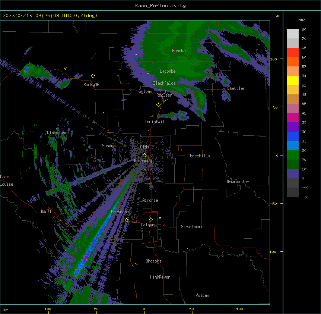The width and height of the screenshot is (321, 314).
Task: Click the magenta swatch in the dBZ legend
Action: pos(293,117)
